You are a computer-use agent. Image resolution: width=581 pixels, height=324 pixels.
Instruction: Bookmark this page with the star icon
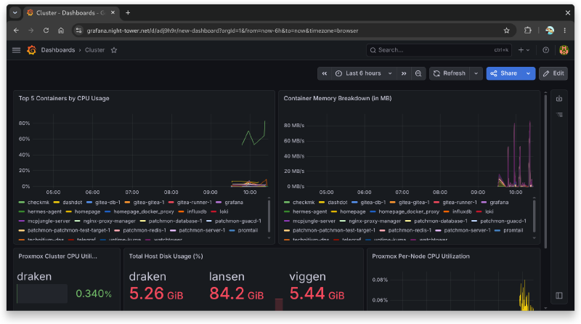pyautogui.click(x=506, y=31)
